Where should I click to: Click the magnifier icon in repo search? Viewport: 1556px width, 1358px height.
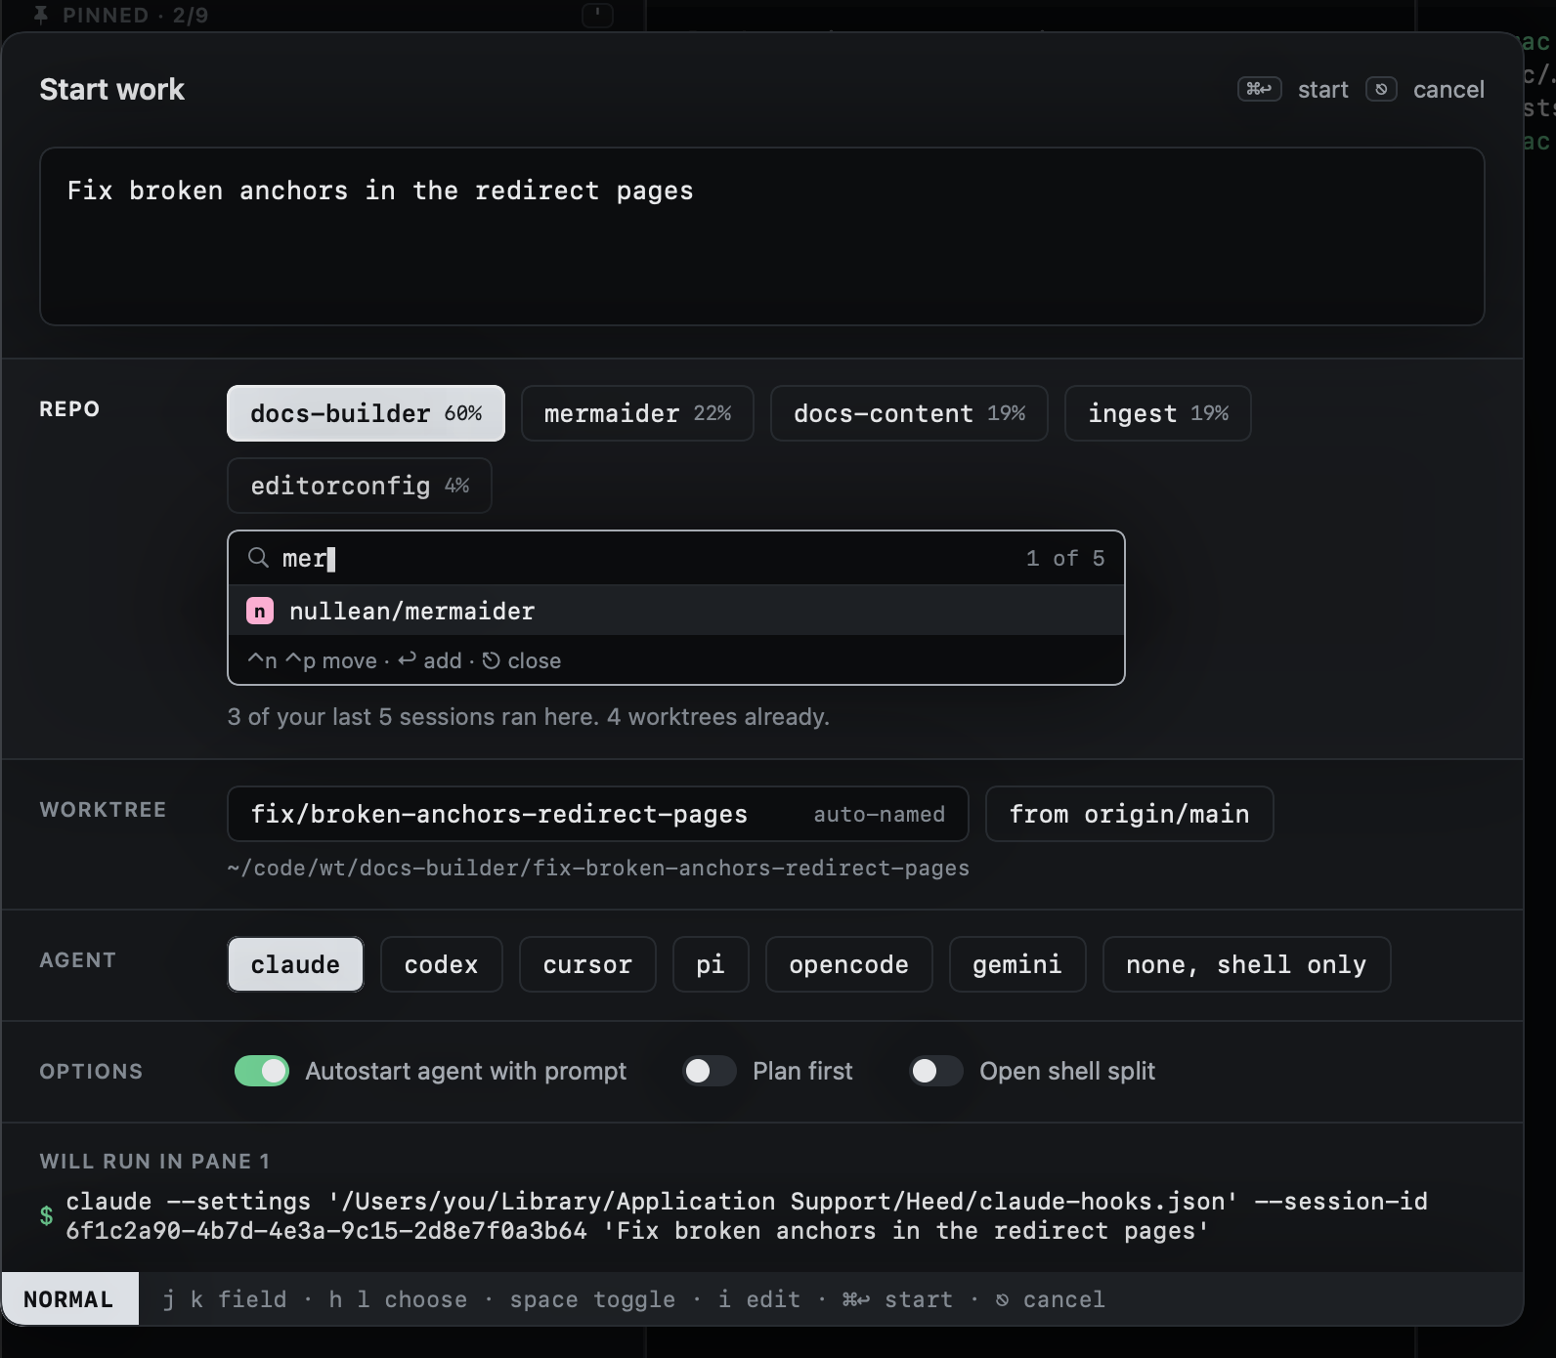[258, 558]
